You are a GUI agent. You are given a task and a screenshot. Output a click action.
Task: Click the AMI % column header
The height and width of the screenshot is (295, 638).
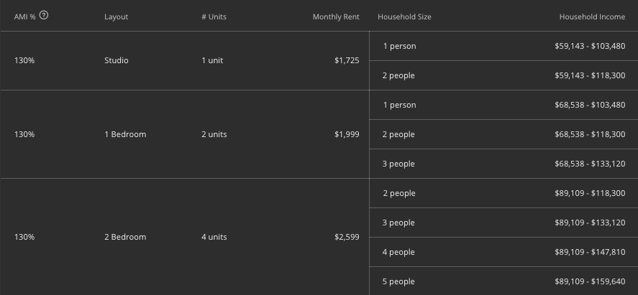(25, 17)
